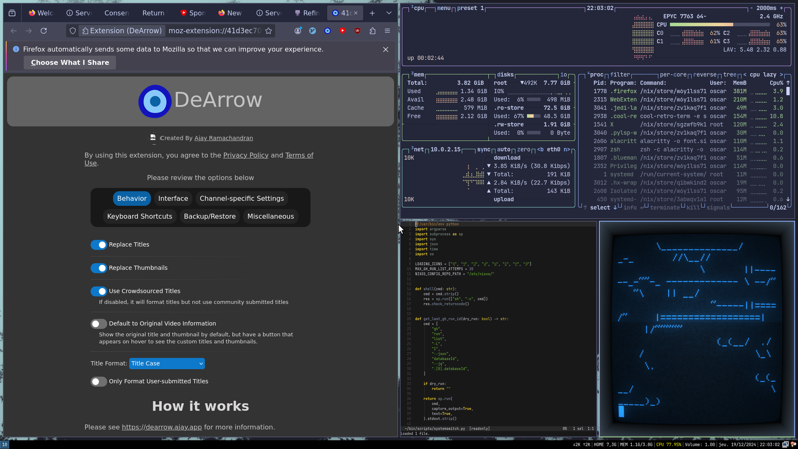Switch to the Spon browser tab
Viewport: 798px width, 449px height.
click(x=193, y=13)
